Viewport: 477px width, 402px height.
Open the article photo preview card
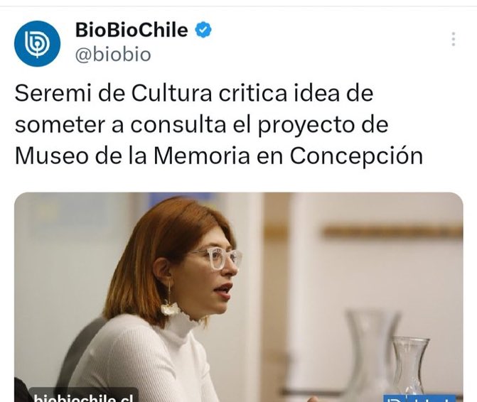[x=239, y=297]
